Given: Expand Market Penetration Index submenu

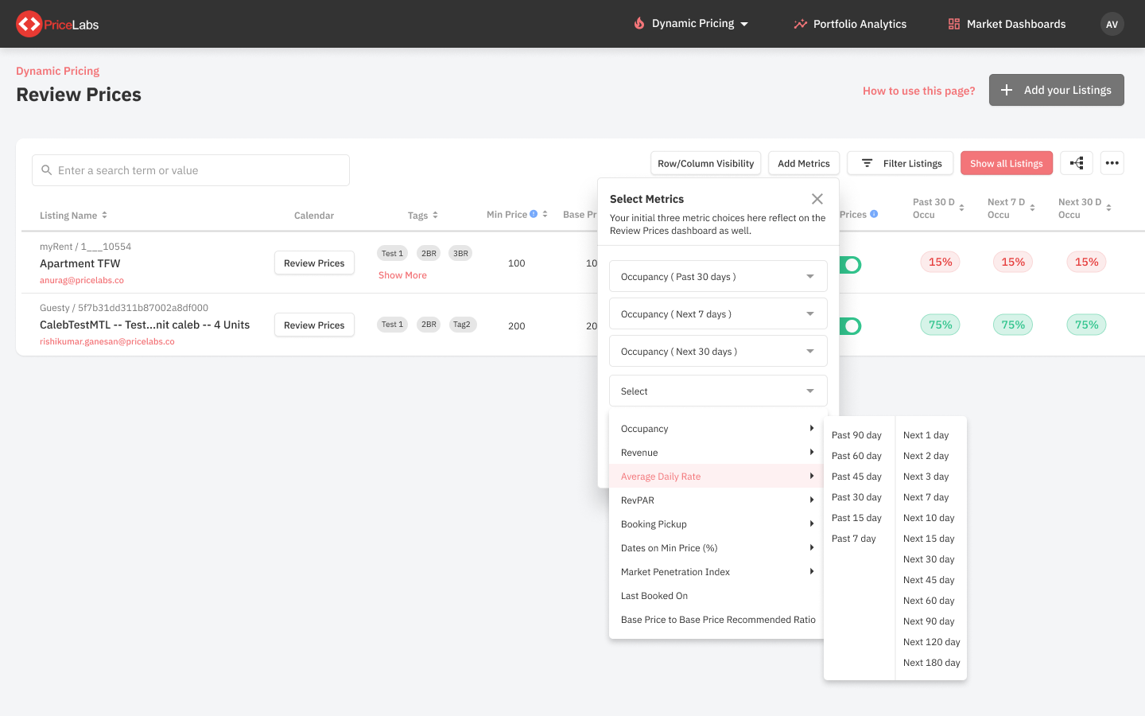Looking at the screenshot, I should (x=716, y=572).
